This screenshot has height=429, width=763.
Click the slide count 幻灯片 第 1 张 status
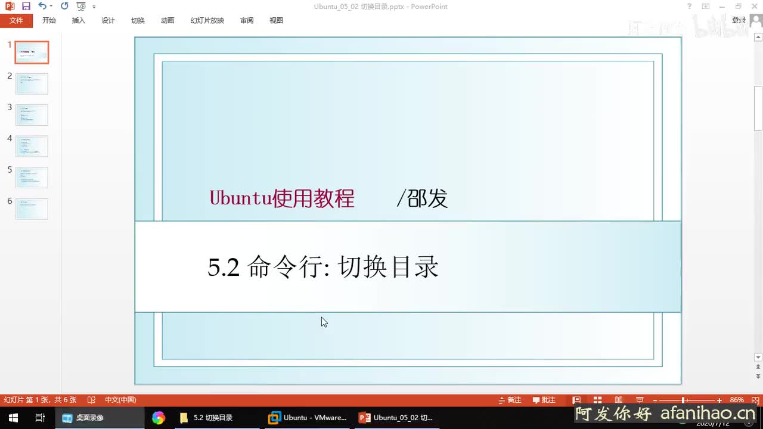tap(41, 400)
